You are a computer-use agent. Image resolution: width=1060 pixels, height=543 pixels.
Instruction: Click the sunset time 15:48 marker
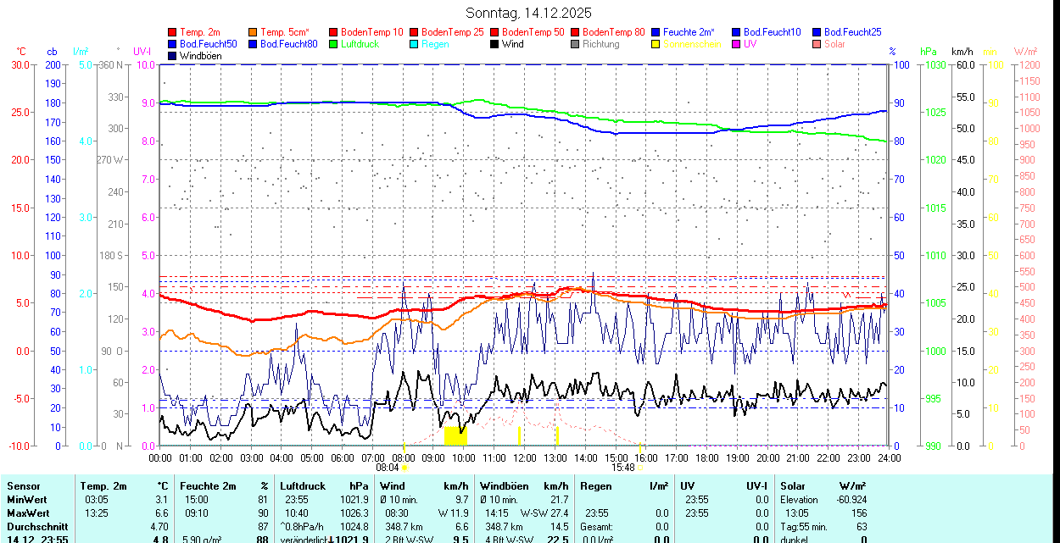(622, 467)
